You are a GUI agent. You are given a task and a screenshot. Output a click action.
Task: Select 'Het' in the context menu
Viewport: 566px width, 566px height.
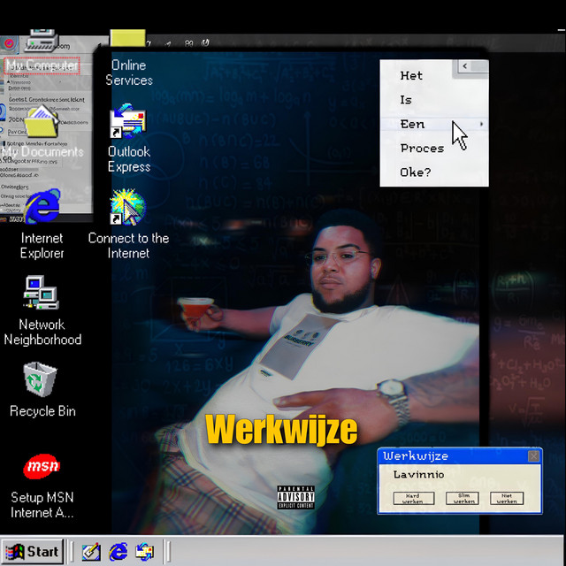pos(411,76)
